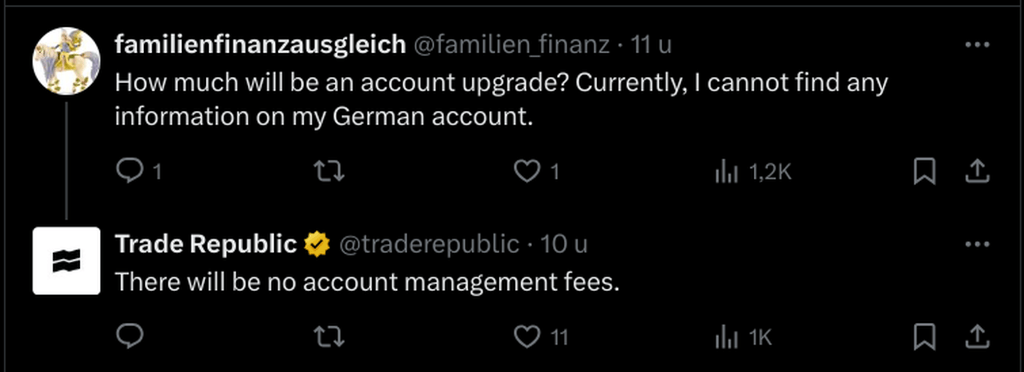Open the Trade Republic display name
This screenshot has width=1024, height=372.
pos(206,244)
